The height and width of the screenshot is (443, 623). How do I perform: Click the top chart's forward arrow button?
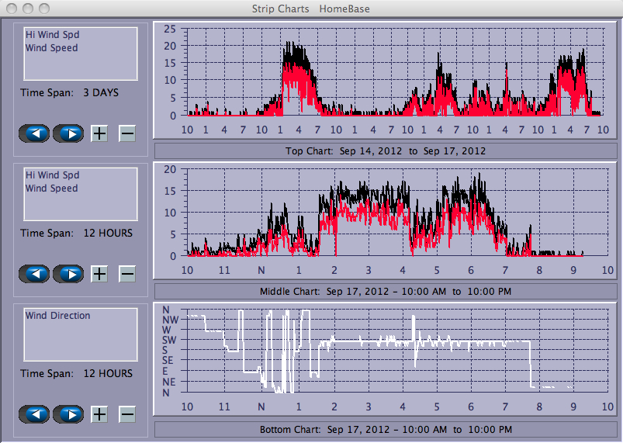coord(68,133)
